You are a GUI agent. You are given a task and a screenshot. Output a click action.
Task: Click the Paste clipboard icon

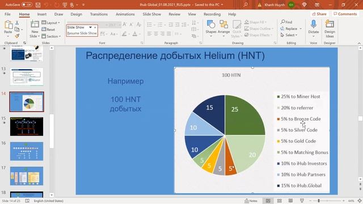pos(9,25)
